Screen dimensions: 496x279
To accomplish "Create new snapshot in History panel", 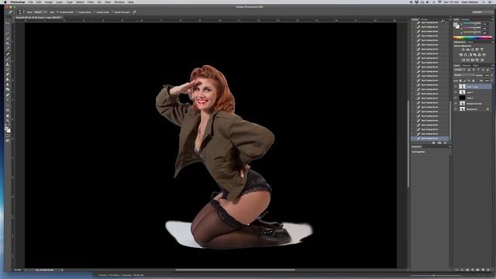I will tap(439, 143).
